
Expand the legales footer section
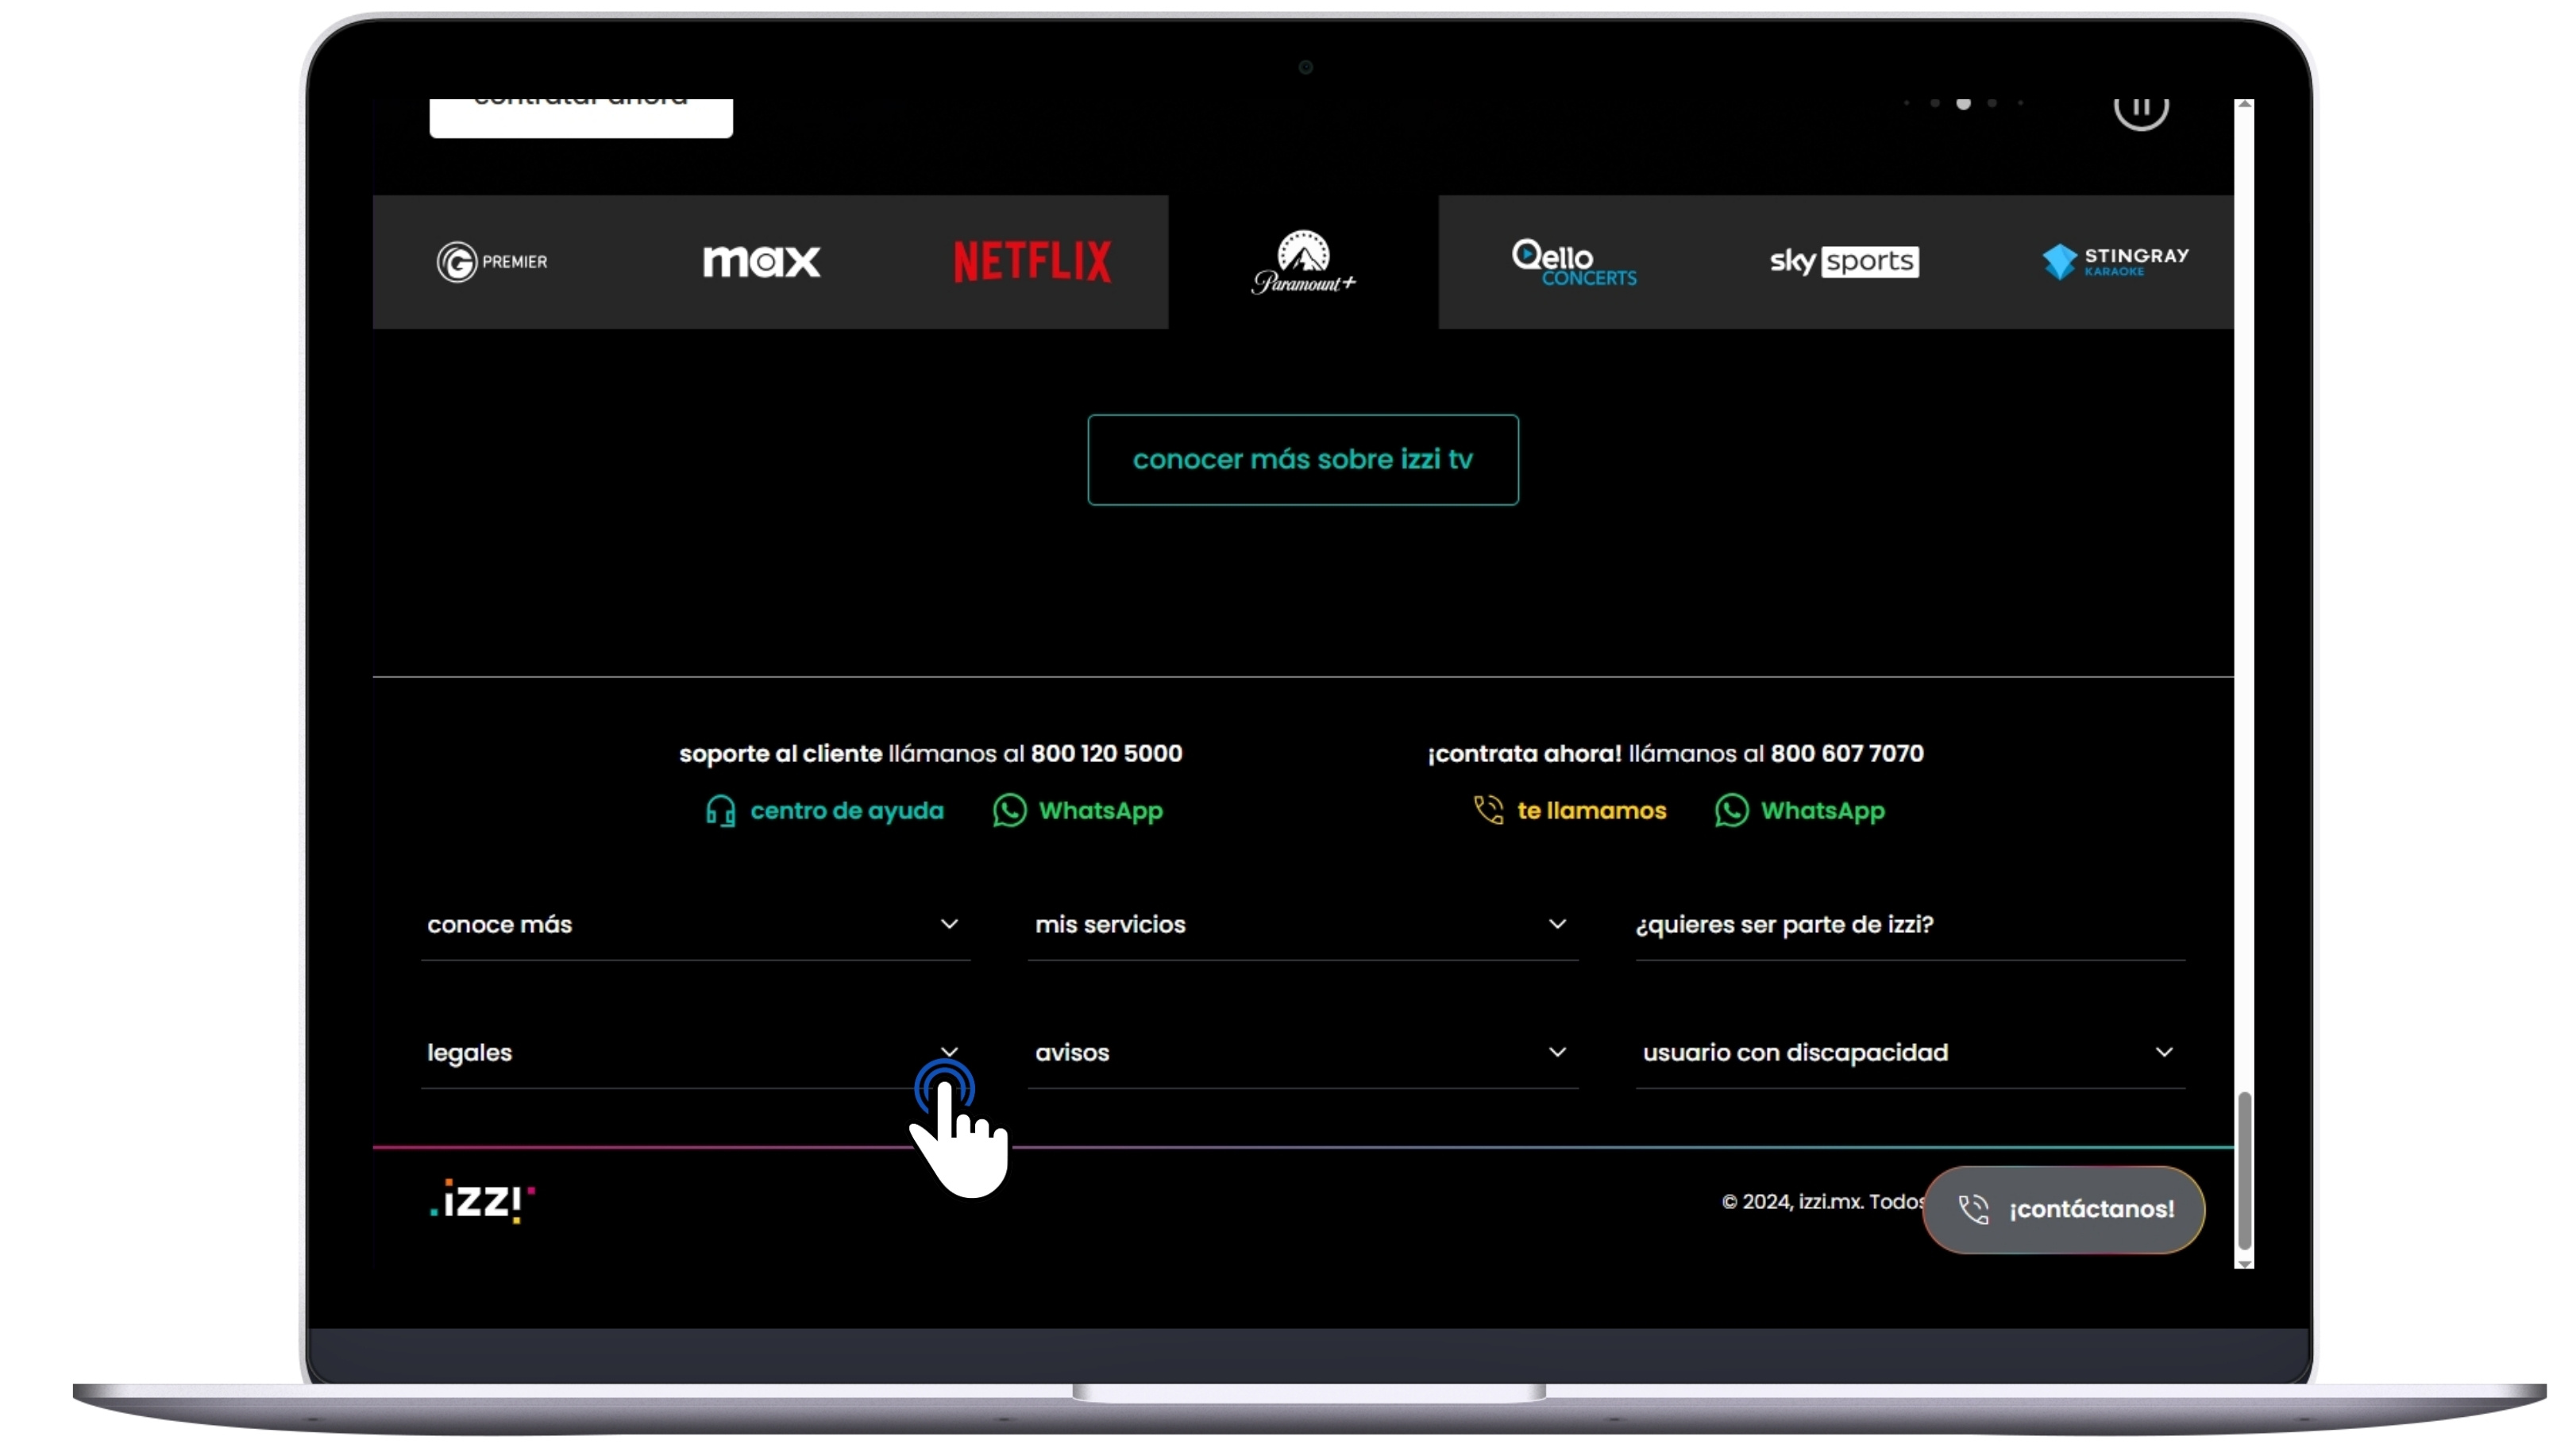(x=695, y=1053)
